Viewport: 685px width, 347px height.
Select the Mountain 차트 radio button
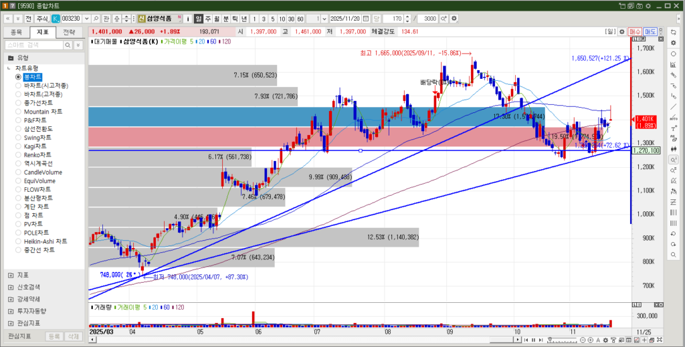19,112
